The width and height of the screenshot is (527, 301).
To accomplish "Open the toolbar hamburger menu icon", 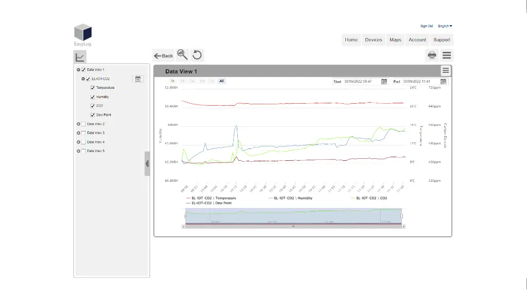I will click(x=447, y=55).
